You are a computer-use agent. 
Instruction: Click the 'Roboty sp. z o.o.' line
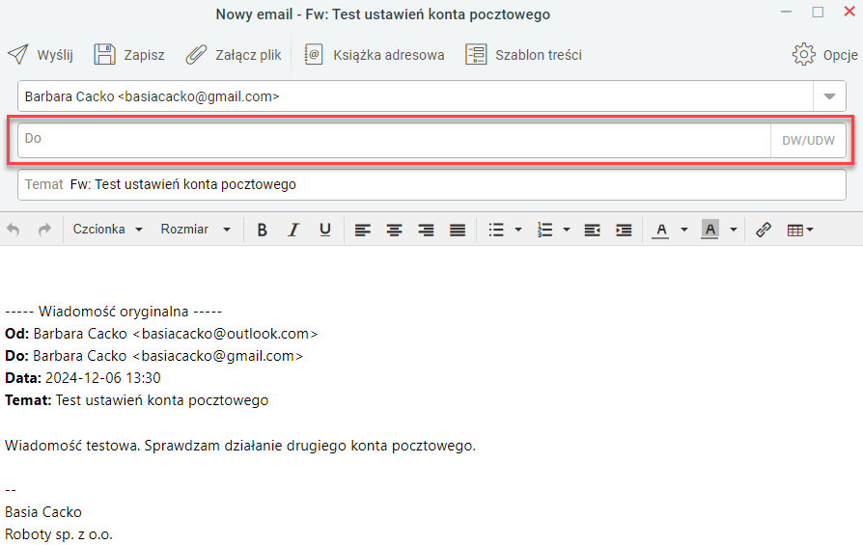(x=59, y=534)
